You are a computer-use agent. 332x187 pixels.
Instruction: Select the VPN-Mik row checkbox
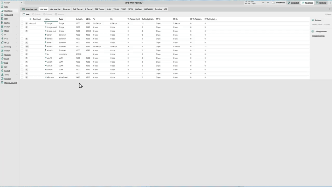22,77
